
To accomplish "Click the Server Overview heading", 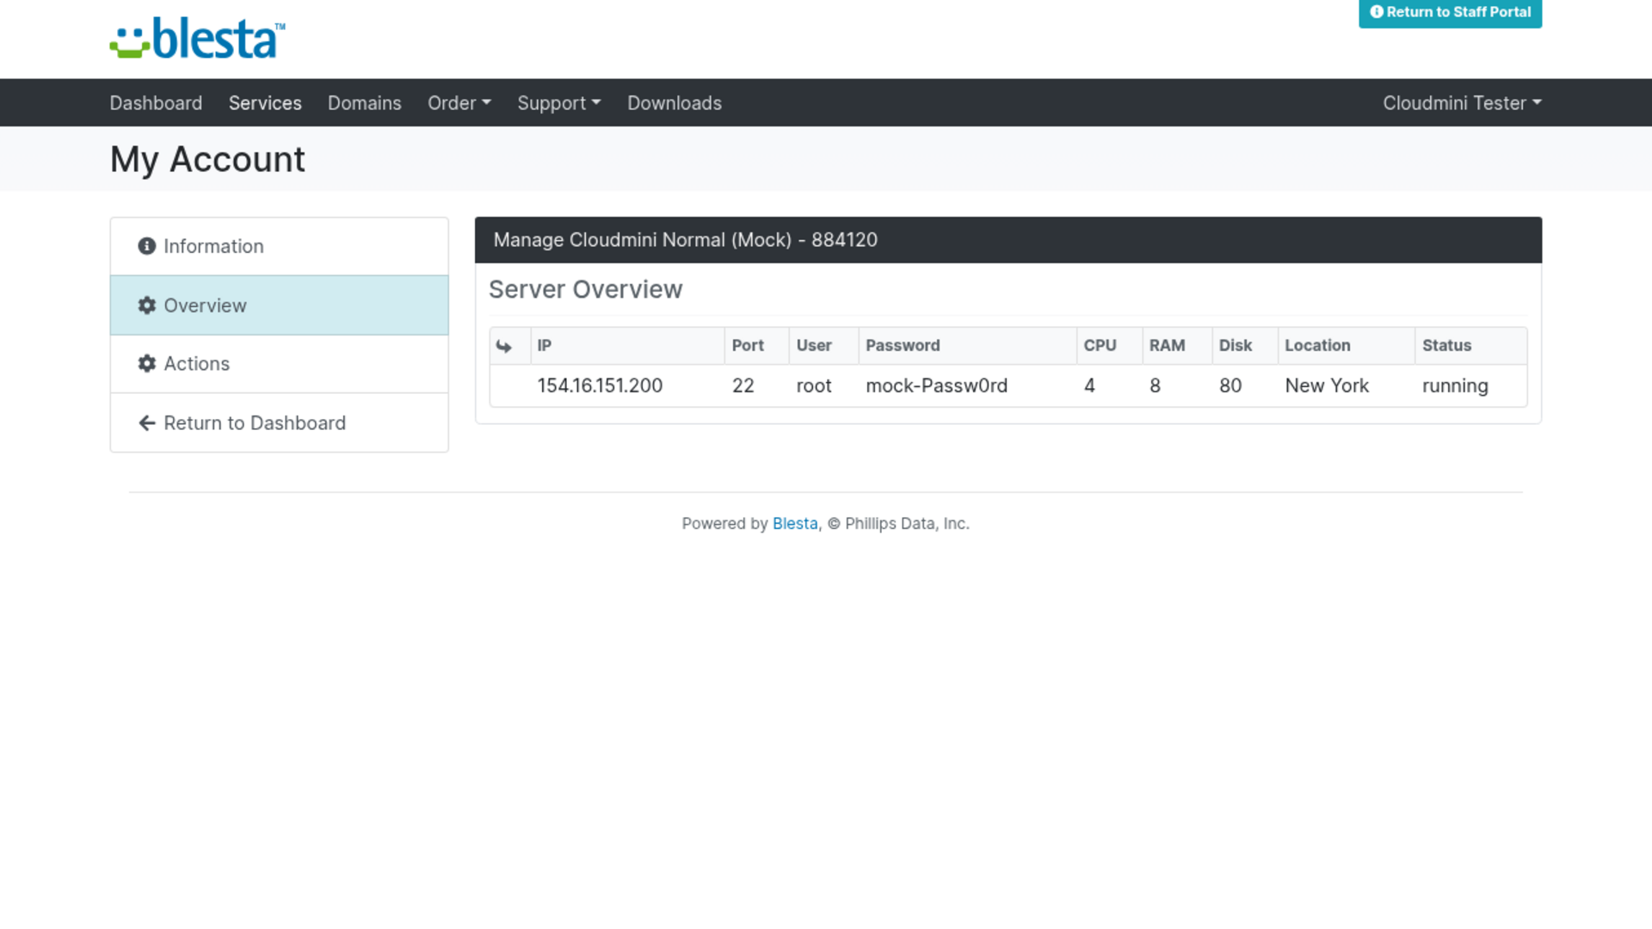I will click(x=585, y=290).
